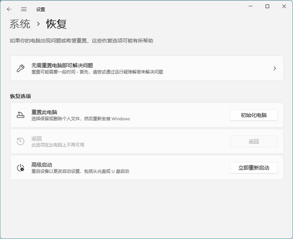Screen dimensions: 293x239
Task: Minimize the Settings window
Action: coord(251,6)
